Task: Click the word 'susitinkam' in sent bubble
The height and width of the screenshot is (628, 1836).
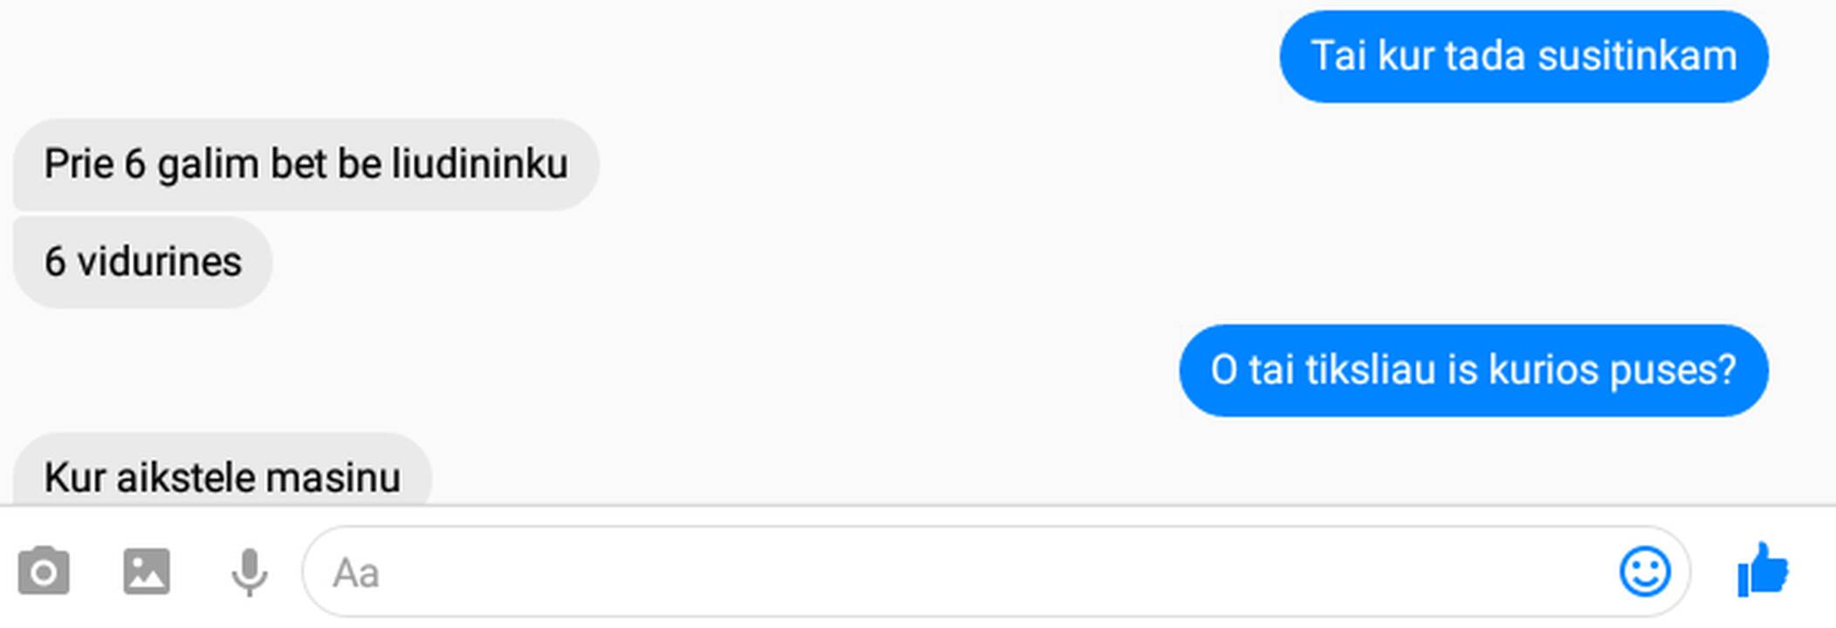Action: pyautogui.click(x=1637, y=57)
